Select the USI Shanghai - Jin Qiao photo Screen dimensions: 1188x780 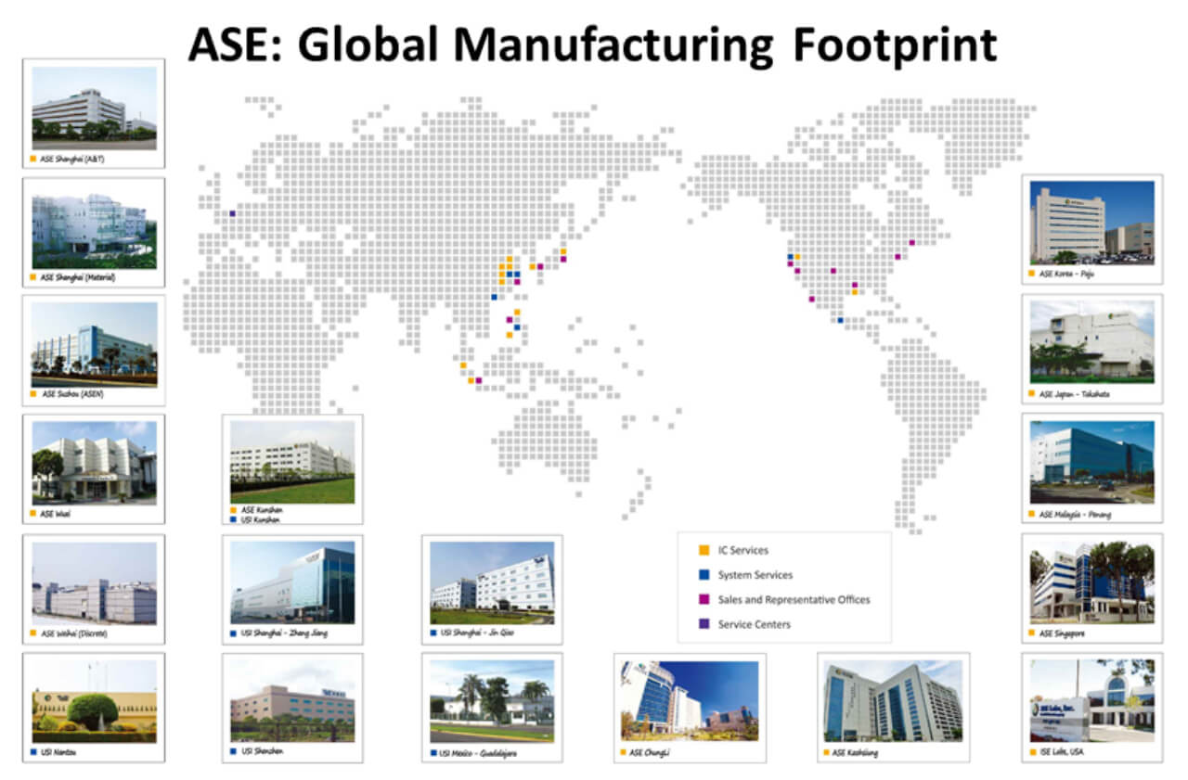click(492, 582)
